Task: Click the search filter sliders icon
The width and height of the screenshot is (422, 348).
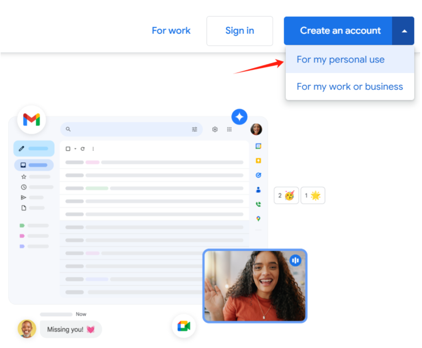Action: 195,129
